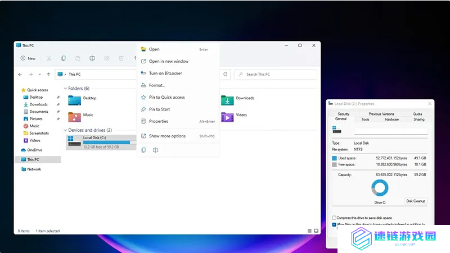Switch to details view icon in the status bar

[x=309, y=231]
